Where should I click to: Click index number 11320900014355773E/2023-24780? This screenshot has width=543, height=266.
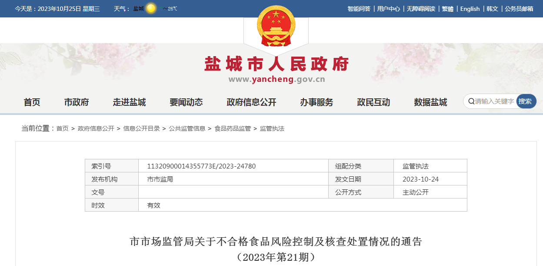pos(201,166)
